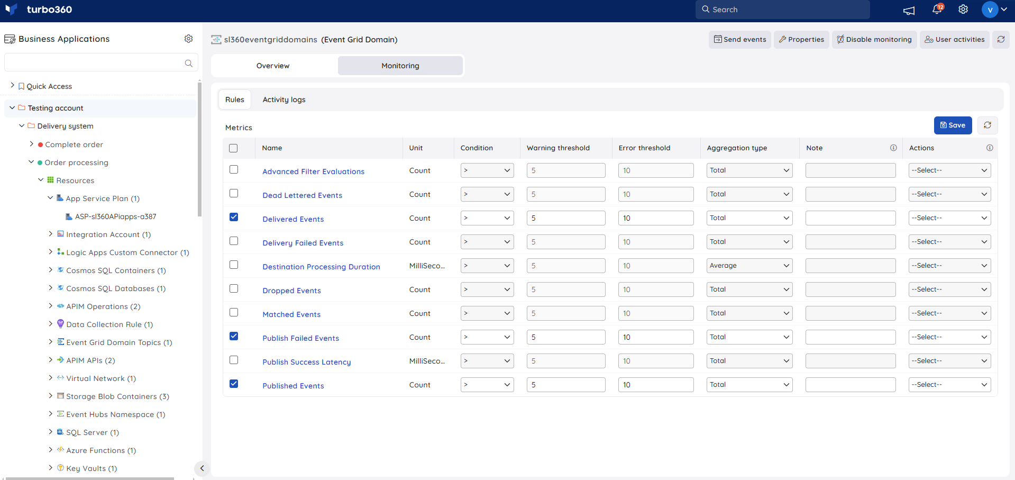This screenshot has width=1015, height=480.
Task: Select ASP-sl360APiapps-a387 tree item
Action: point(115,216)
